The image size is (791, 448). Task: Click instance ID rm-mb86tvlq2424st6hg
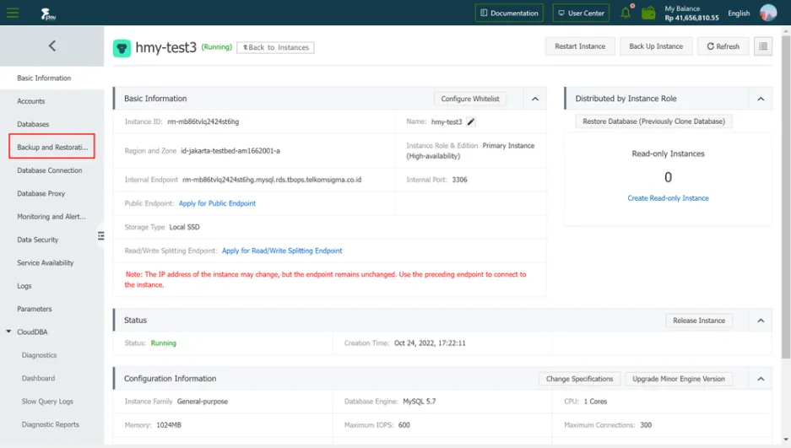pos(203,122)
